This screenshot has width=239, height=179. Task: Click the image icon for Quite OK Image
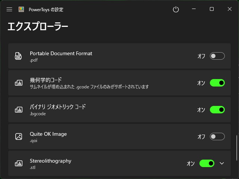(x=19, y=136)
